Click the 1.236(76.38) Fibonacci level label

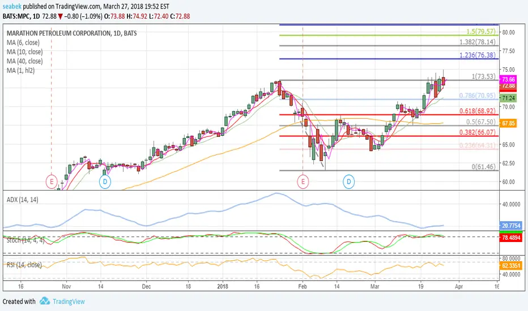tap(478, 55)
